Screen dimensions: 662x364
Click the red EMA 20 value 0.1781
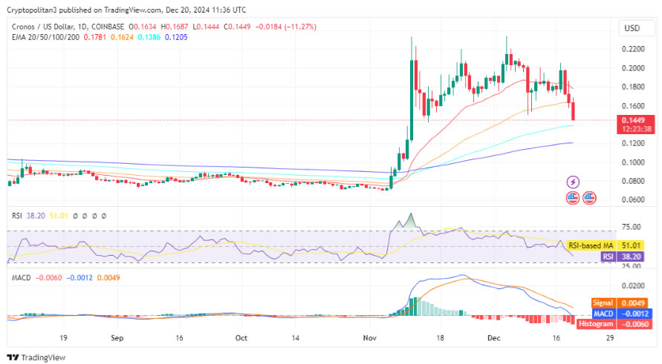[x=95, y=37]
